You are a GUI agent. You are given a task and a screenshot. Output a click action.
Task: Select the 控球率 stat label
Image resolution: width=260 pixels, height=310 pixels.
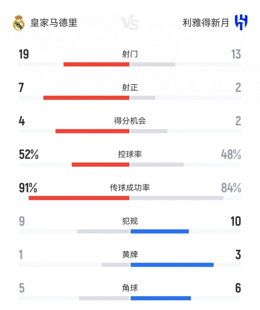[x=130, y=154]
